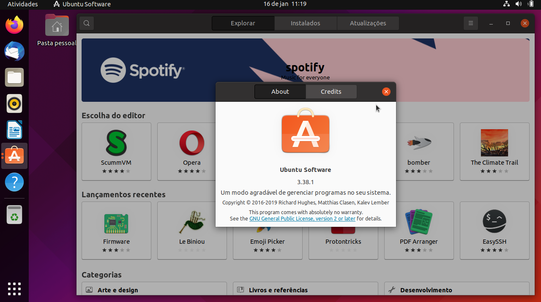Open Livros e referências category
The width and height of the screenshot is (541, 302).
pyautogui.click(x=306, y=289)
